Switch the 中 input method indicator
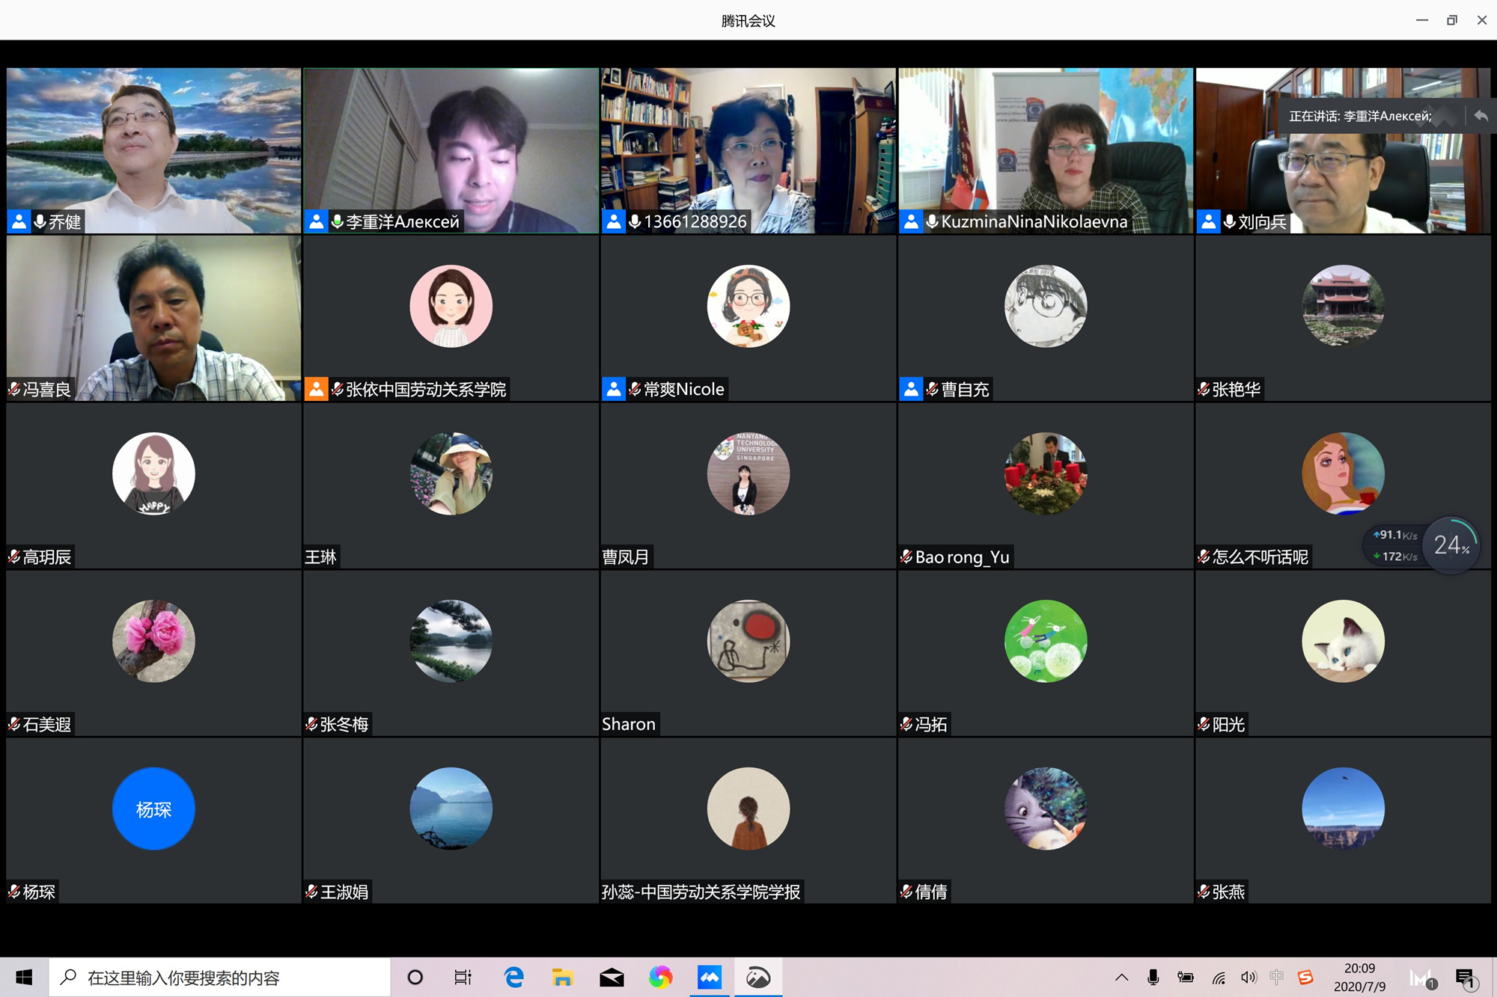1497x997 pixels. coord(1276,977)
